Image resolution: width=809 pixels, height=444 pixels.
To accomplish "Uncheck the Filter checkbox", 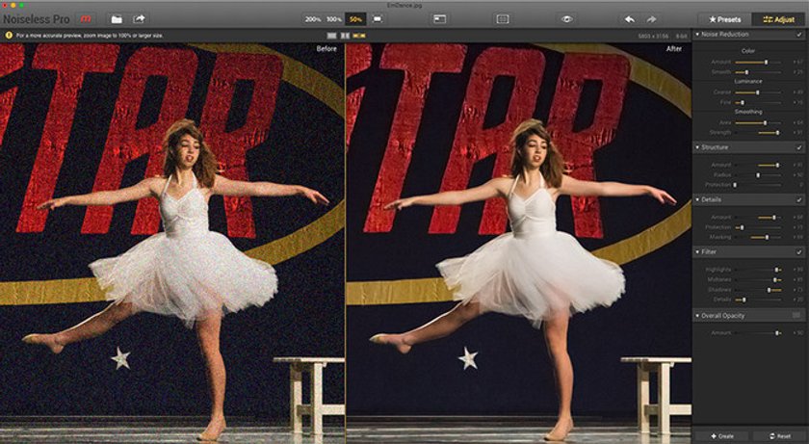I will click(x=799, y=252).
